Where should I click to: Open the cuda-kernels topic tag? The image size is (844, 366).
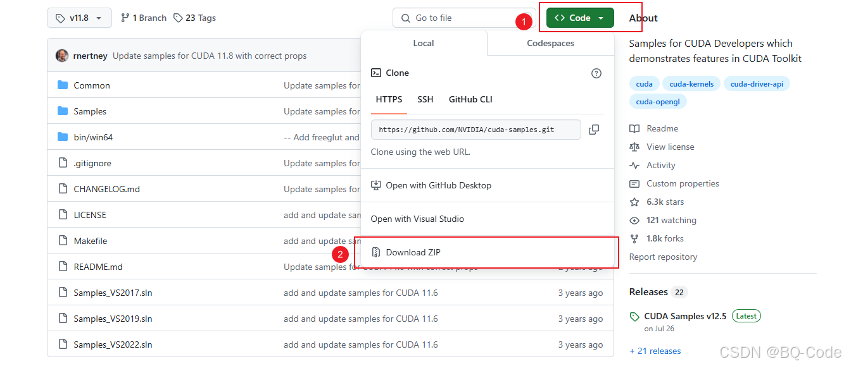pos(691,83)
